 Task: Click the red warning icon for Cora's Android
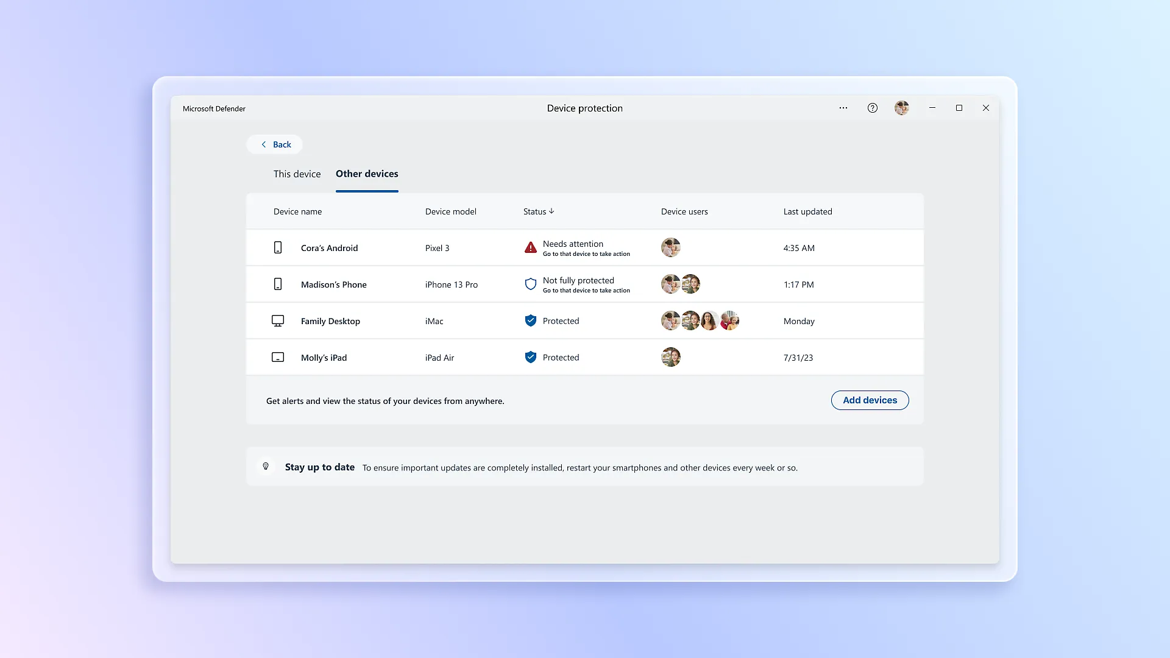(x=530, y=248)
